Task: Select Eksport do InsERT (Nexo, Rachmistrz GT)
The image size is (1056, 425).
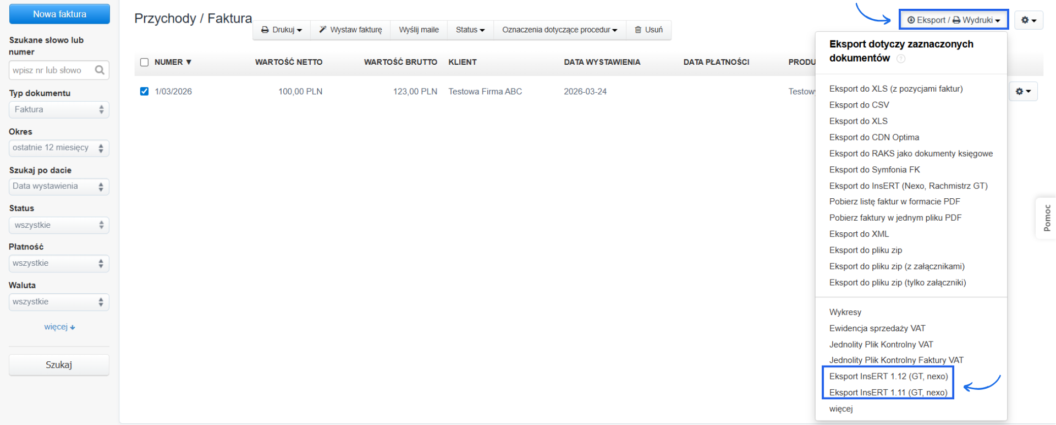Action: pyautogui.click(x=909, y=186)
